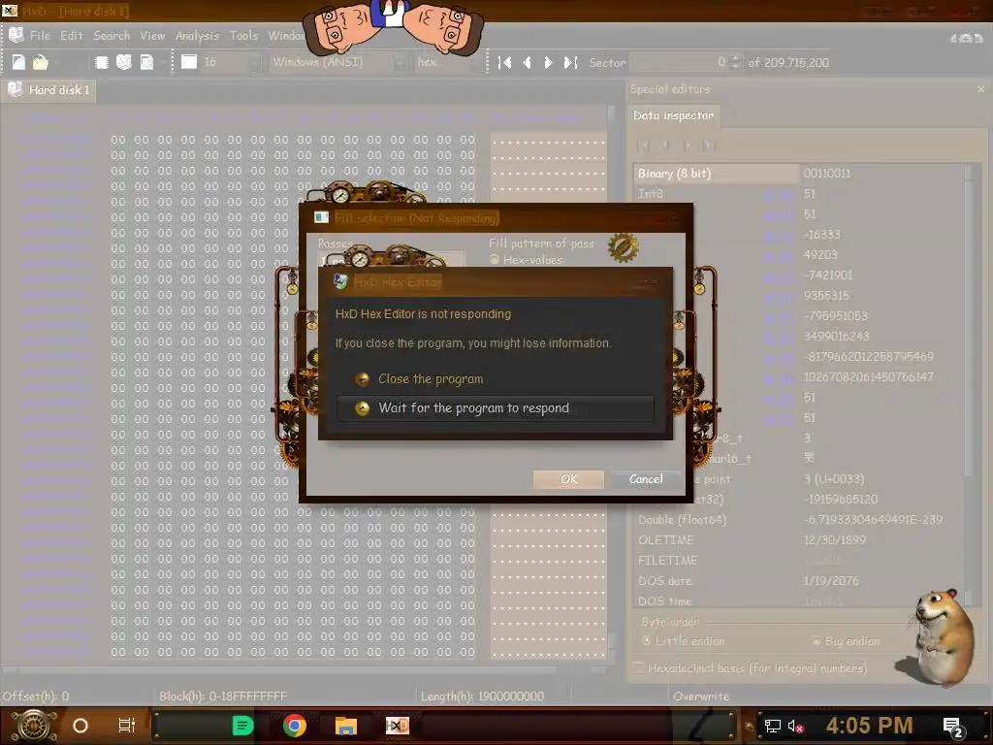Open the File menu
Image resolution: width=993 pixels, height=745 pixels.
click(40, 36)
